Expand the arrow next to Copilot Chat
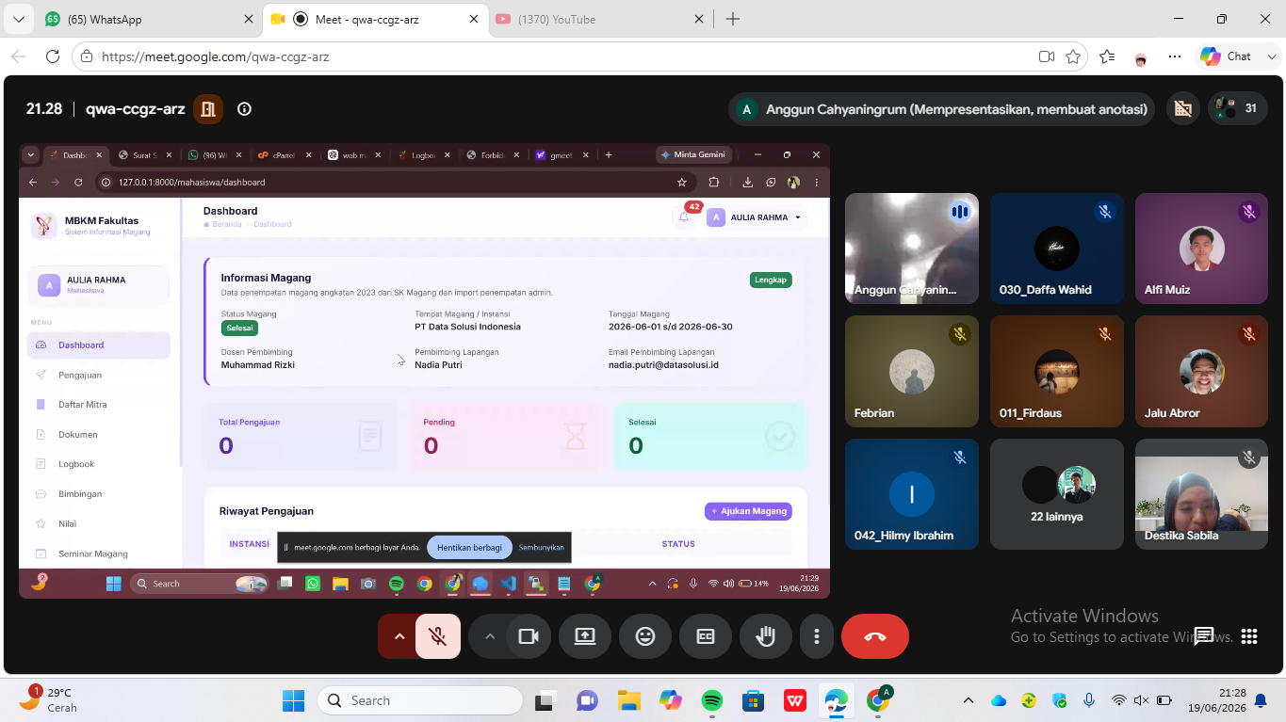Viewport: 1286px width, 722px height. (x=1271, y=56)
